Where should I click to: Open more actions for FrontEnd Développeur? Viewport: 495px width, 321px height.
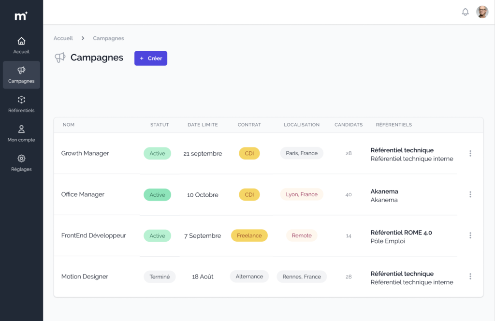[x=470, y=235]
